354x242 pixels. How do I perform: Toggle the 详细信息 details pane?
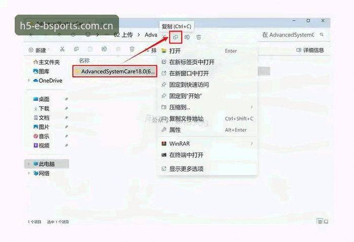tap(310, 50)
